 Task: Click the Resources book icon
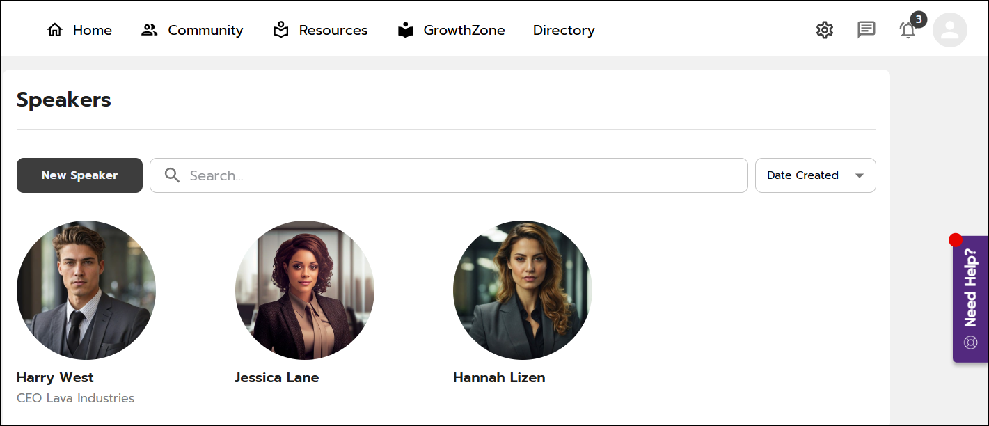(281, 30)
